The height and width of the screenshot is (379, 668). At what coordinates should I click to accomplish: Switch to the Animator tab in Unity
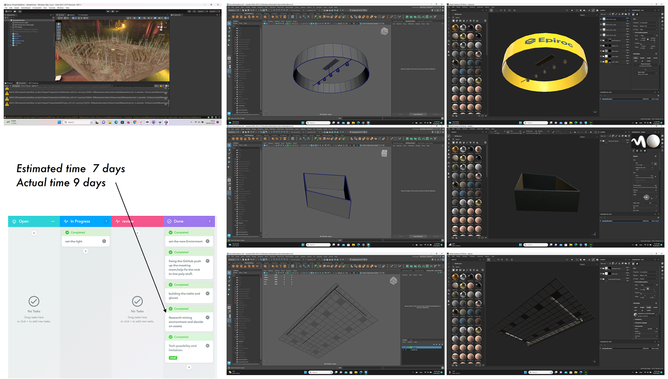point(83,15)
